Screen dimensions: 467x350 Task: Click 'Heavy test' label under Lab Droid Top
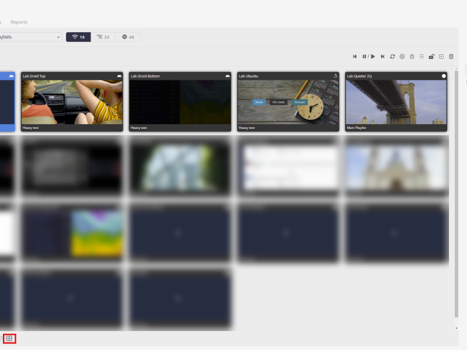pos(31,128)
